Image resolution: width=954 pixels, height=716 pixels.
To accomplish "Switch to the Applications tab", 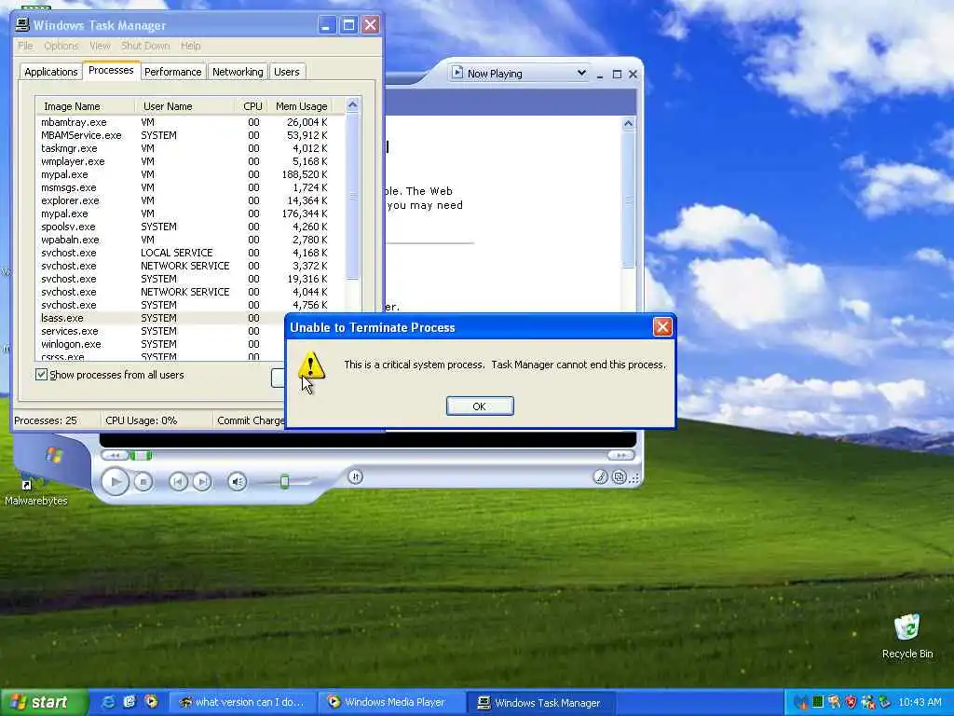I will click(x=51, y=72).
